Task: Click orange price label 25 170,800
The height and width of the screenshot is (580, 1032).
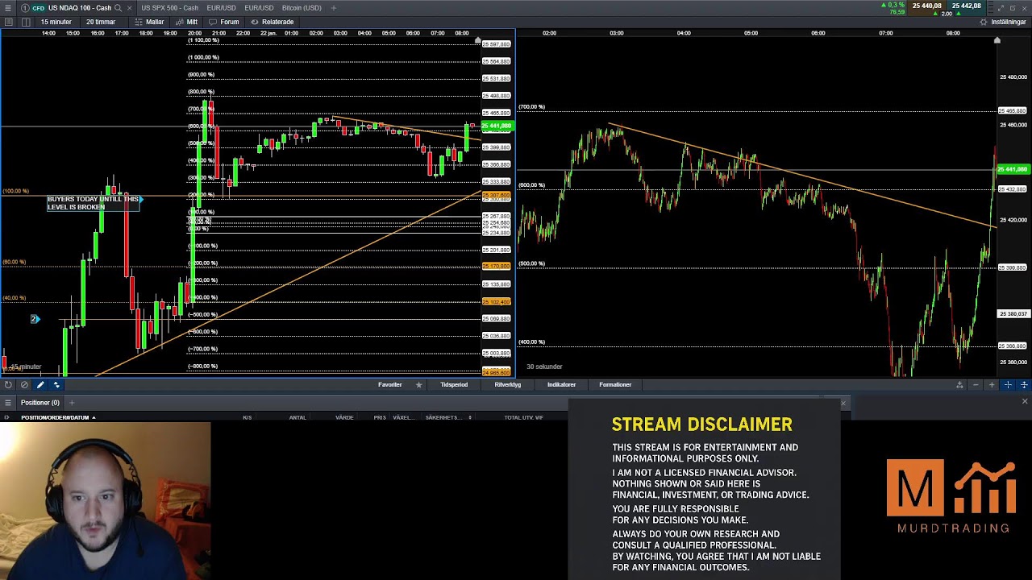Action: (497, 267)
